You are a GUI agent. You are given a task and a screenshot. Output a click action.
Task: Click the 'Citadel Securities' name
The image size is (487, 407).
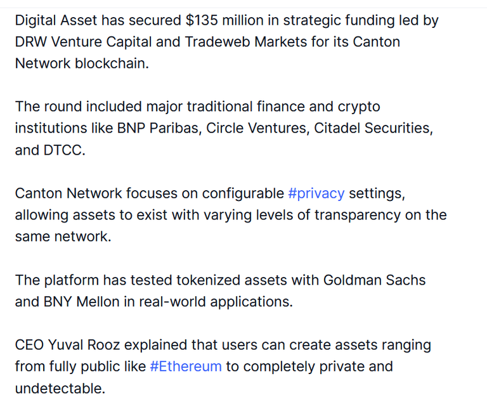(372, 128)
